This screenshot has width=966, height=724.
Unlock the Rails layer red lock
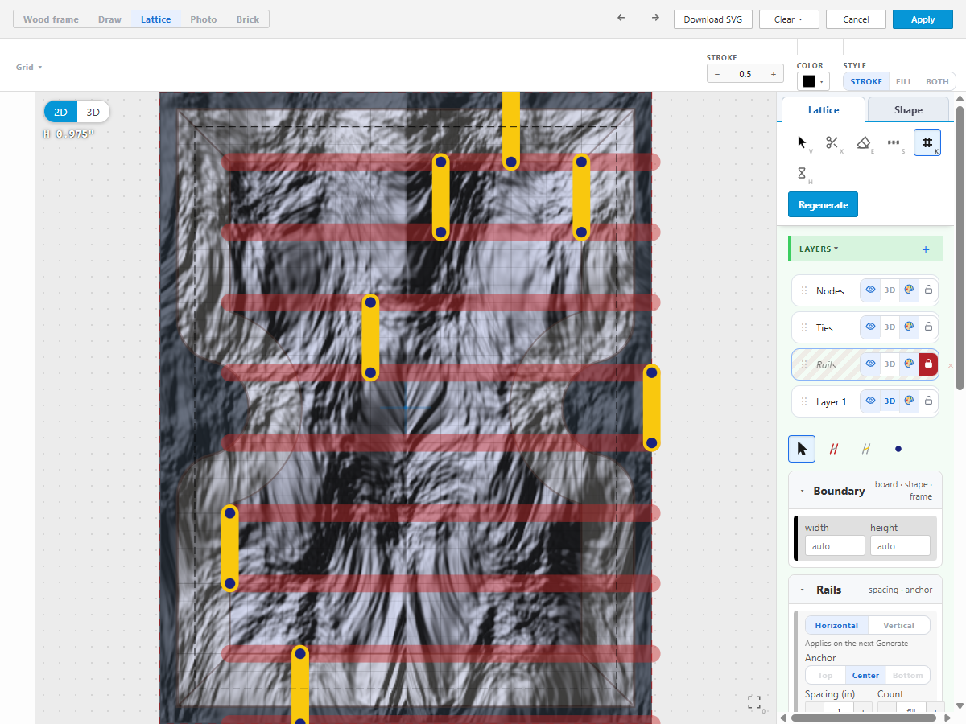click(x=928, y=364)
